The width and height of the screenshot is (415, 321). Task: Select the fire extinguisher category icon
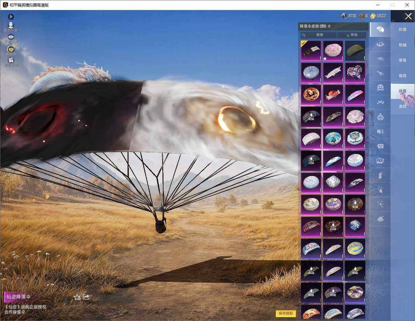pyautogui.click(x=380, y=175)
